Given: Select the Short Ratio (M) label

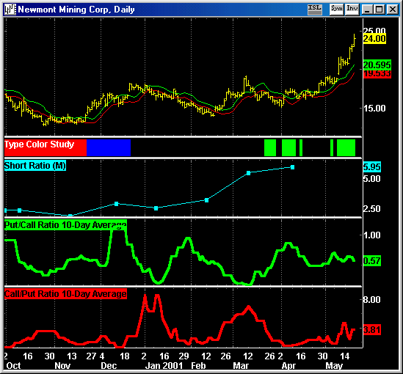Looking at the screenshot, I should pyautogui.click(x=35, y=166).
